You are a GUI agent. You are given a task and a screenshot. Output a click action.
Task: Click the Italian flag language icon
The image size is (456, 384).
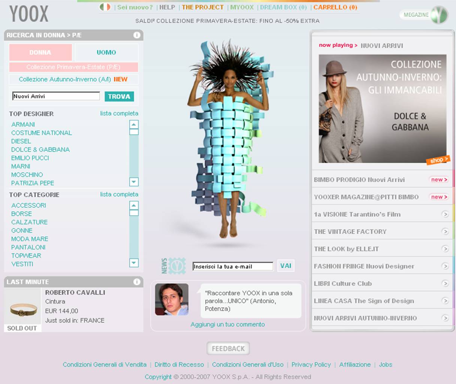[105, 7]
